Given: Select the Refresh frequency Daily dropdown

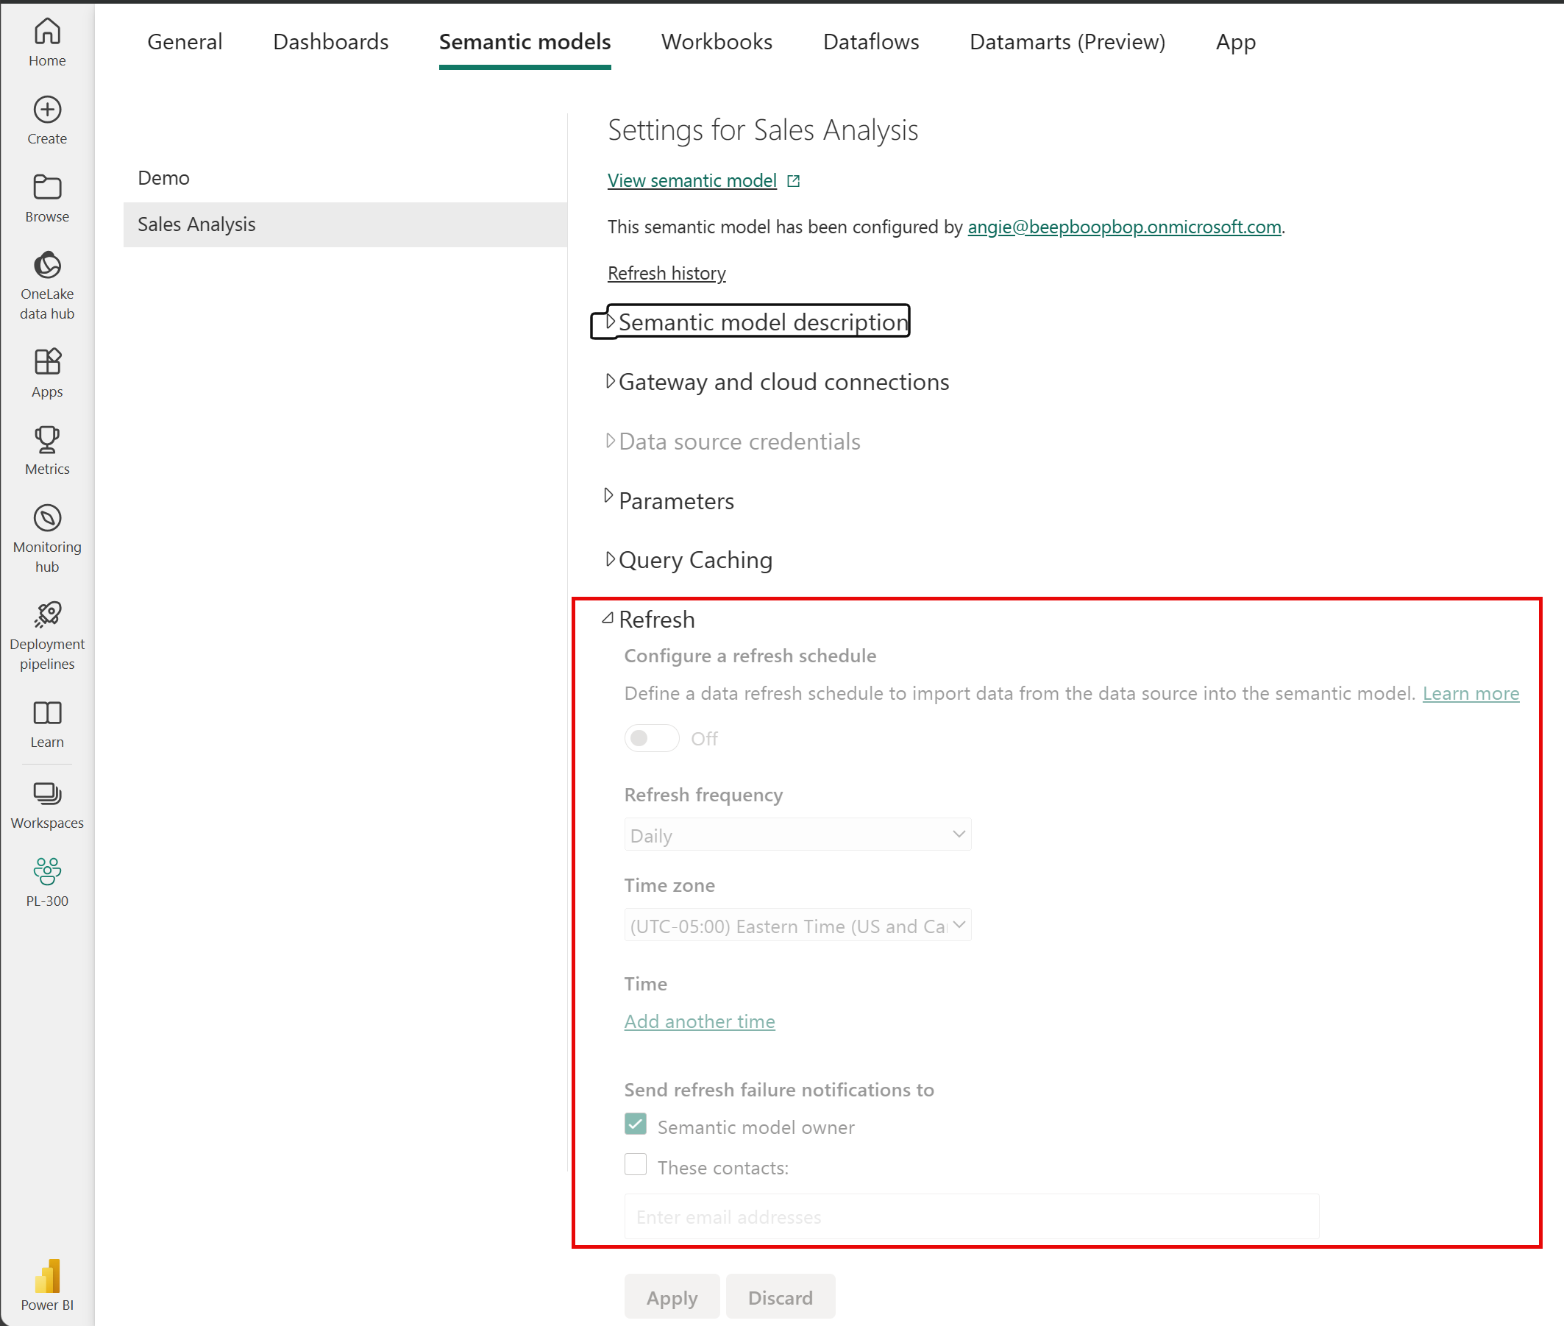Looking at the screenshot, I should click(x=797, y=834).
